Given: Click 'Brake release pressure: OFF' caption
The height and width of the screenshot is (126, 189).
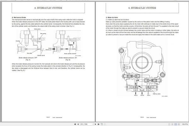Looking at the screenshot, I should (x=28, y=58).
